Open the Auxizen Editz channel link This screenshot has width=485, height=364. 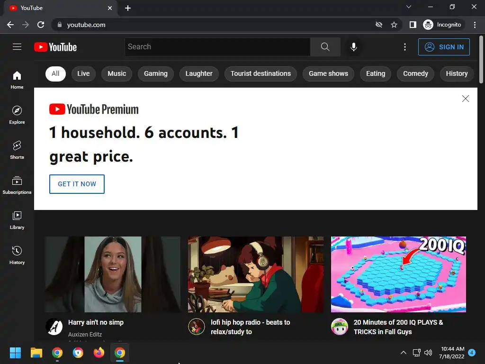[85, 335]
